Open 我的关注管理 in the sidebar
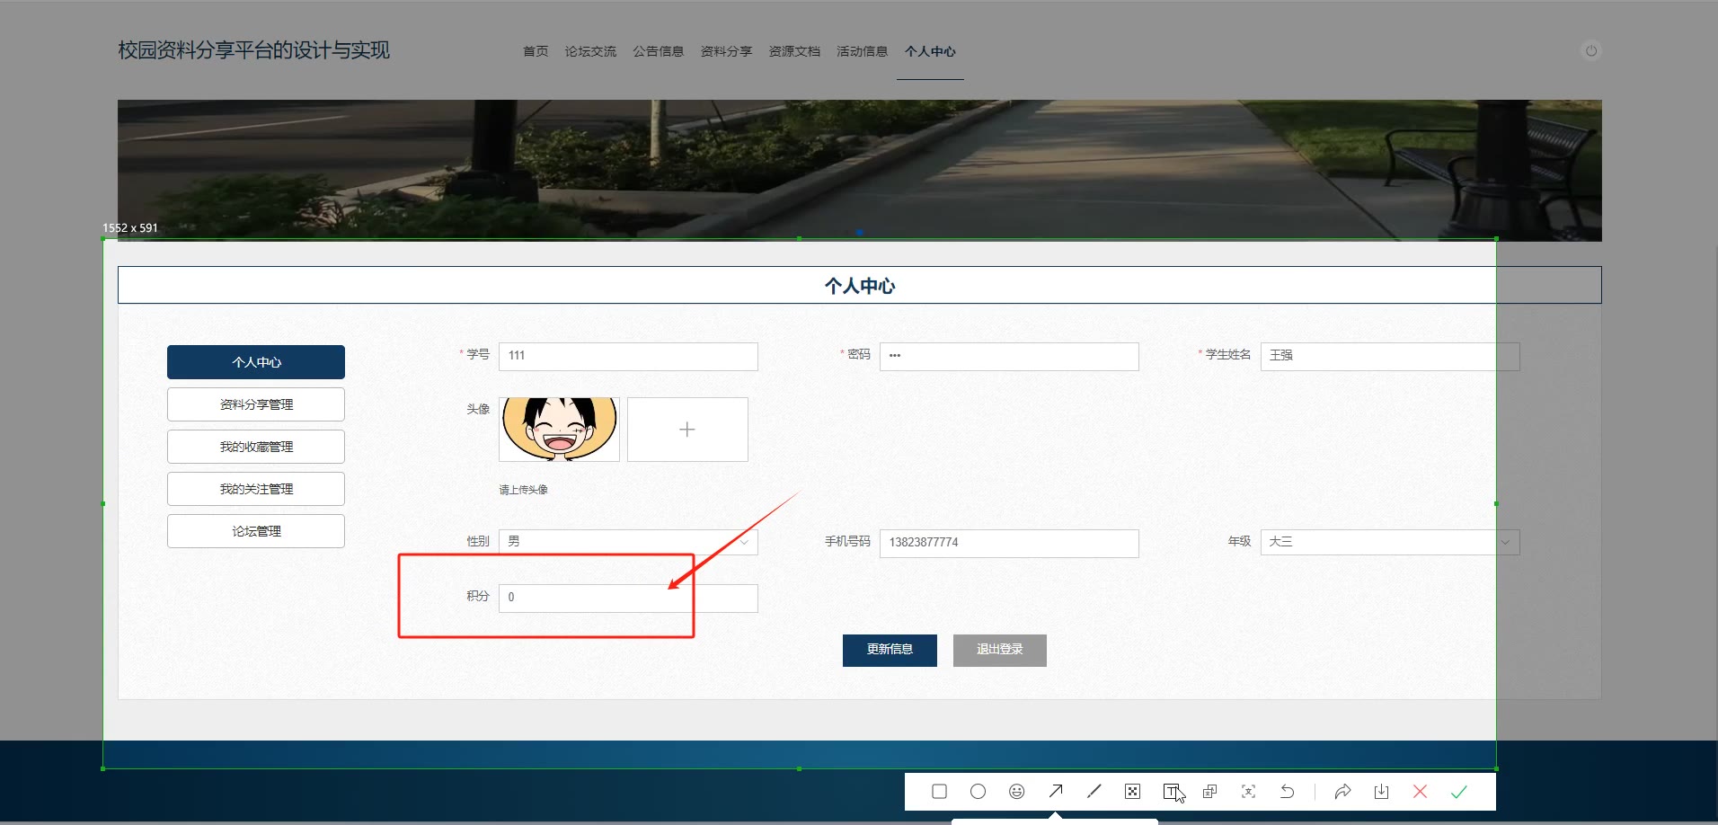The image size is (1718, 825). click(256, 489)
